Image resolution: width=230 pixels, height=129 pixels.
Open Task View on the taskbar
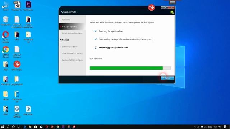(x=19, y=126)
